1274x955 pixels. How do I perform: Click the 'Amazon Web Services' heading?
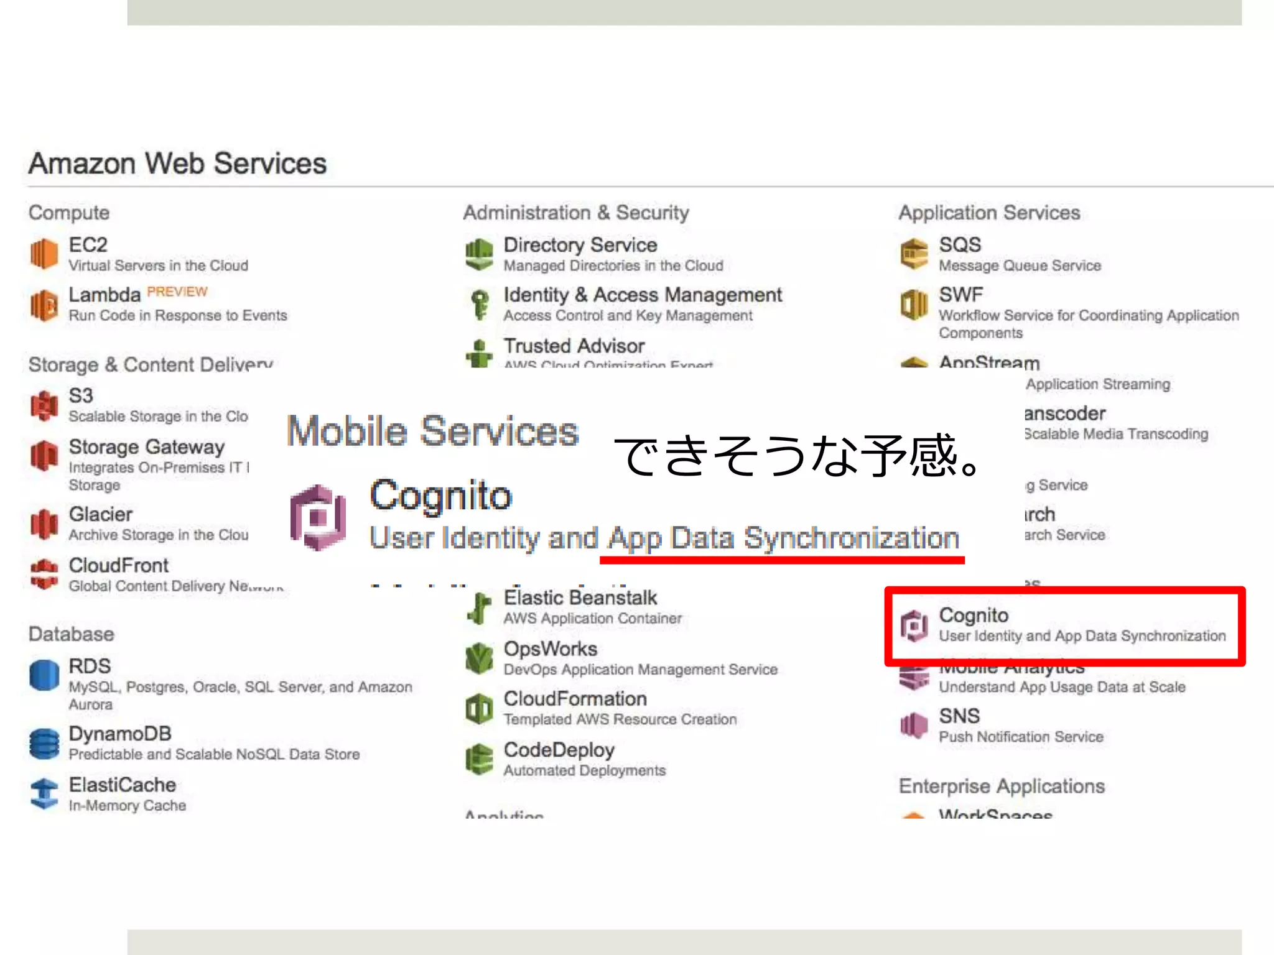point(177,164)
